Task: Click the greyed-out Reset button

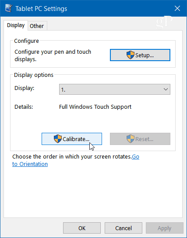Action: pos(140,139)
